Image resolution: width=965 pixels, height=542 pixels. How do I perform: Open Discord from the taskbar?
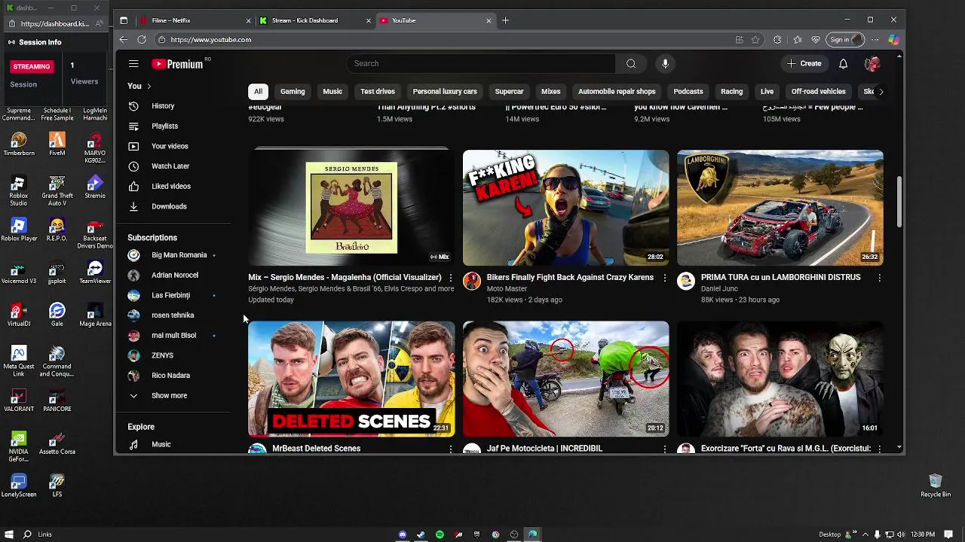point(403,534)
